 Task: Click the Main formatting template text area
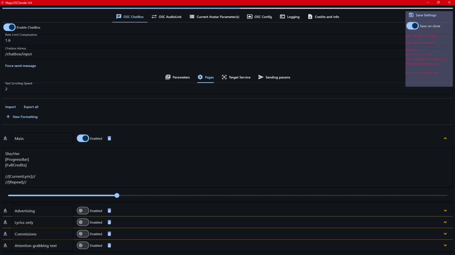(227, 168)
